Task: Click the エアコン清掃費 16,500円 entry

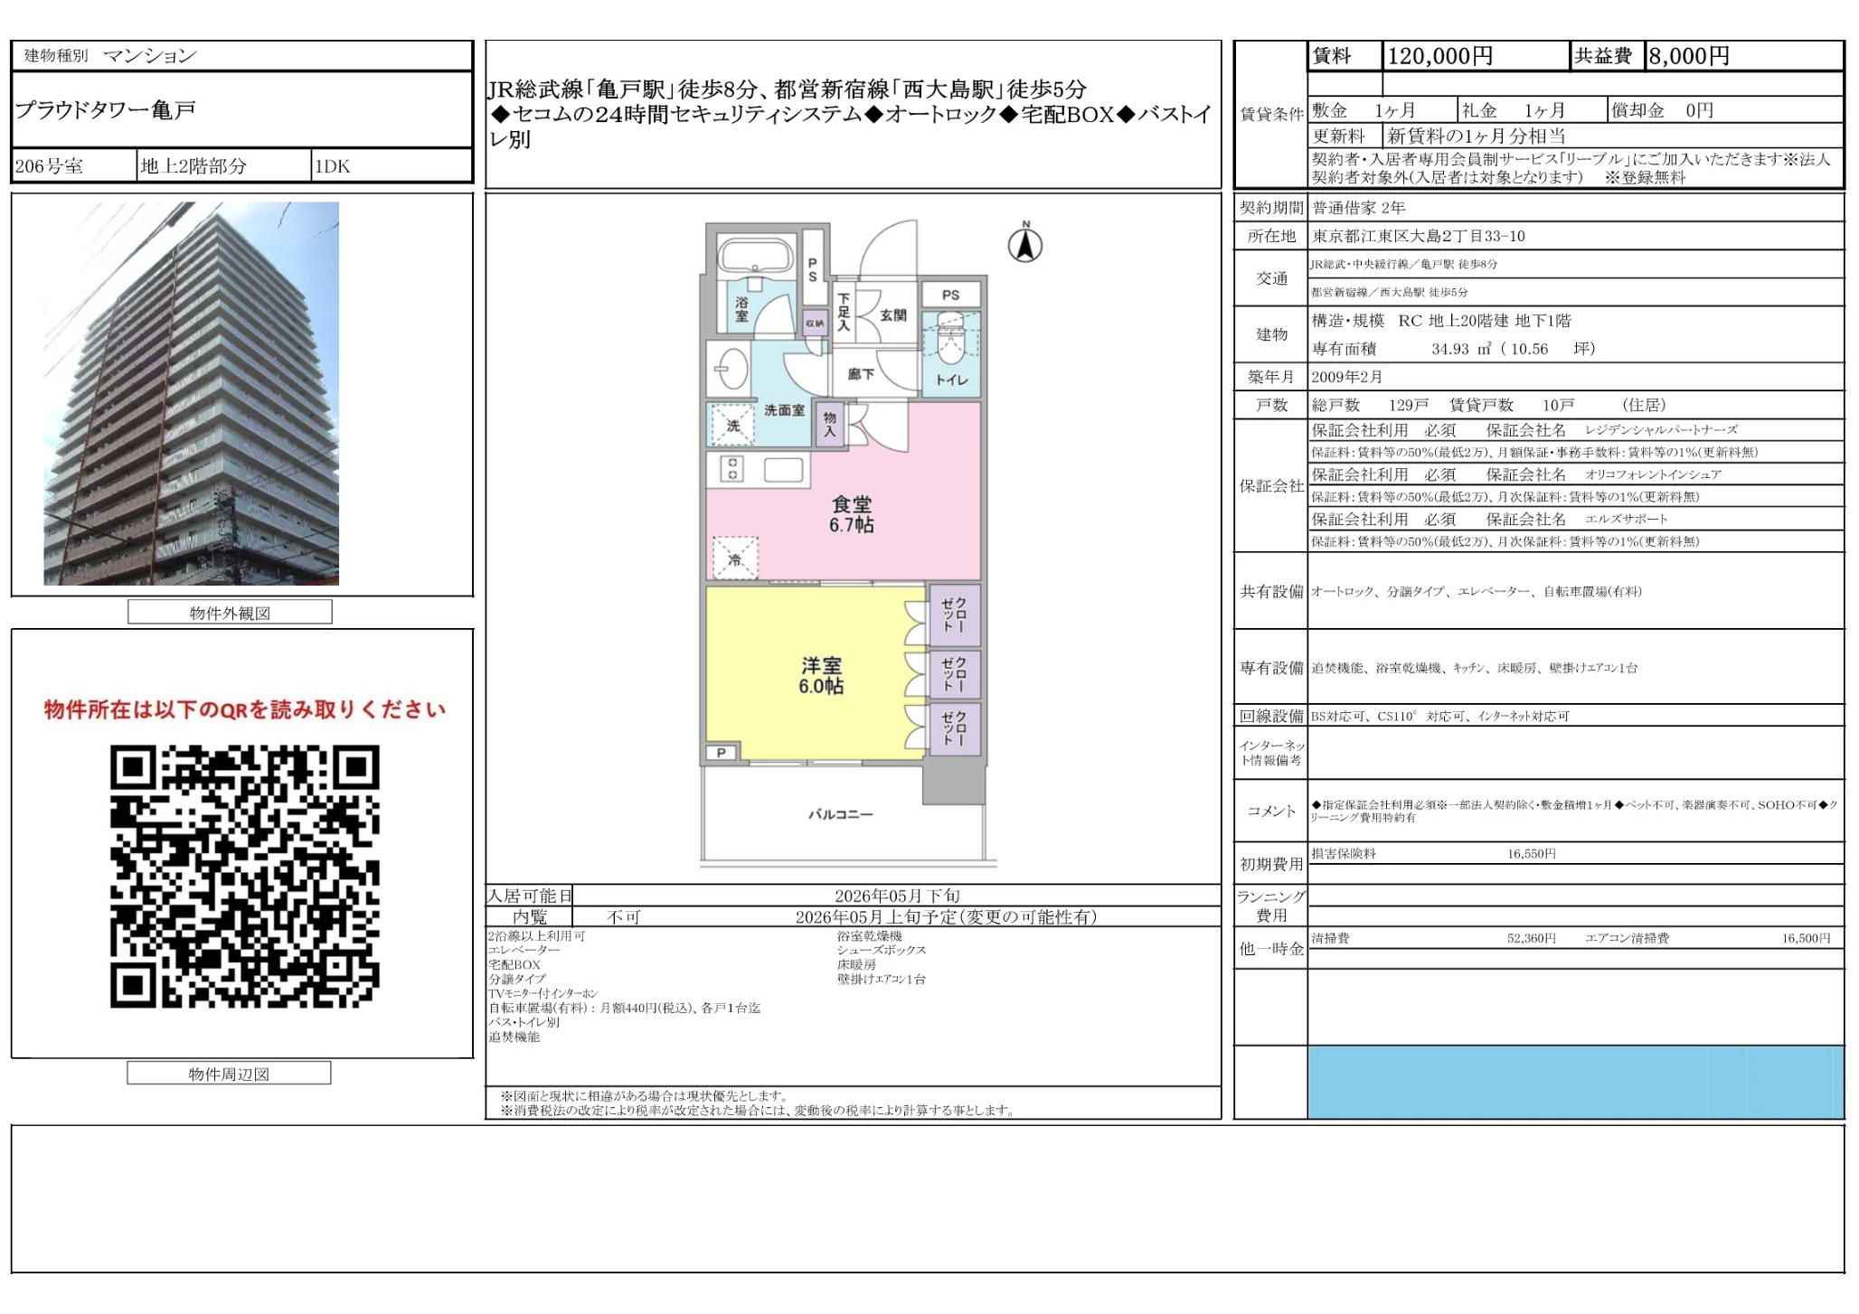Action: pyautogui.click(x=1708, y=938)
